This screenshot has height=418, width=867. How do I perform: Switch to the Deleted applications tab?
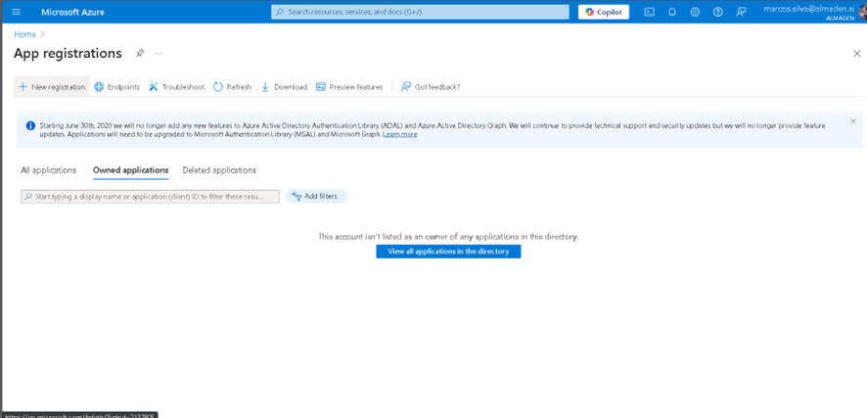[219, 170]
